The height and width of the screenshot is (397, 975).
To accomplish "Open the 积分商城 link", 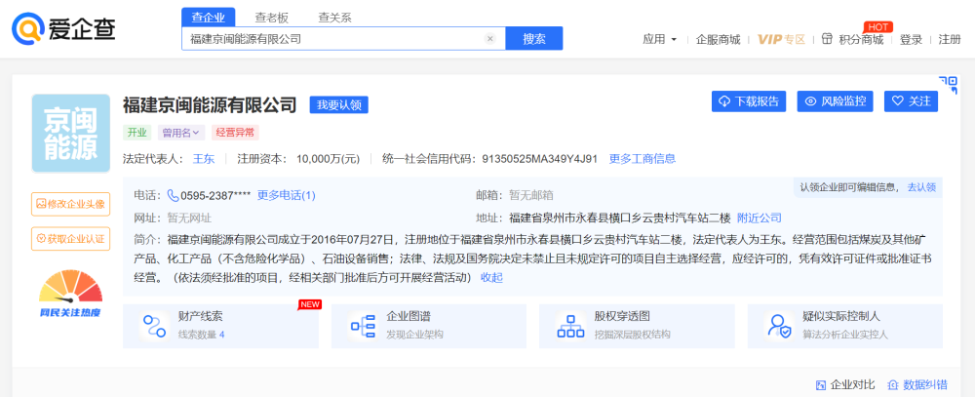I will pyautogui.click(x=861, y=39).
